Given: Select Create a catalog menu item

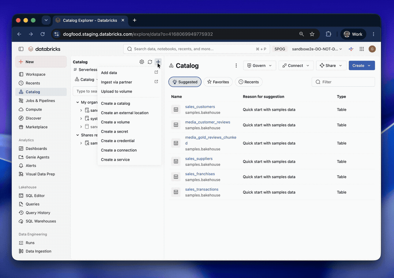Looking at the screenshot, I should [115, 104].
